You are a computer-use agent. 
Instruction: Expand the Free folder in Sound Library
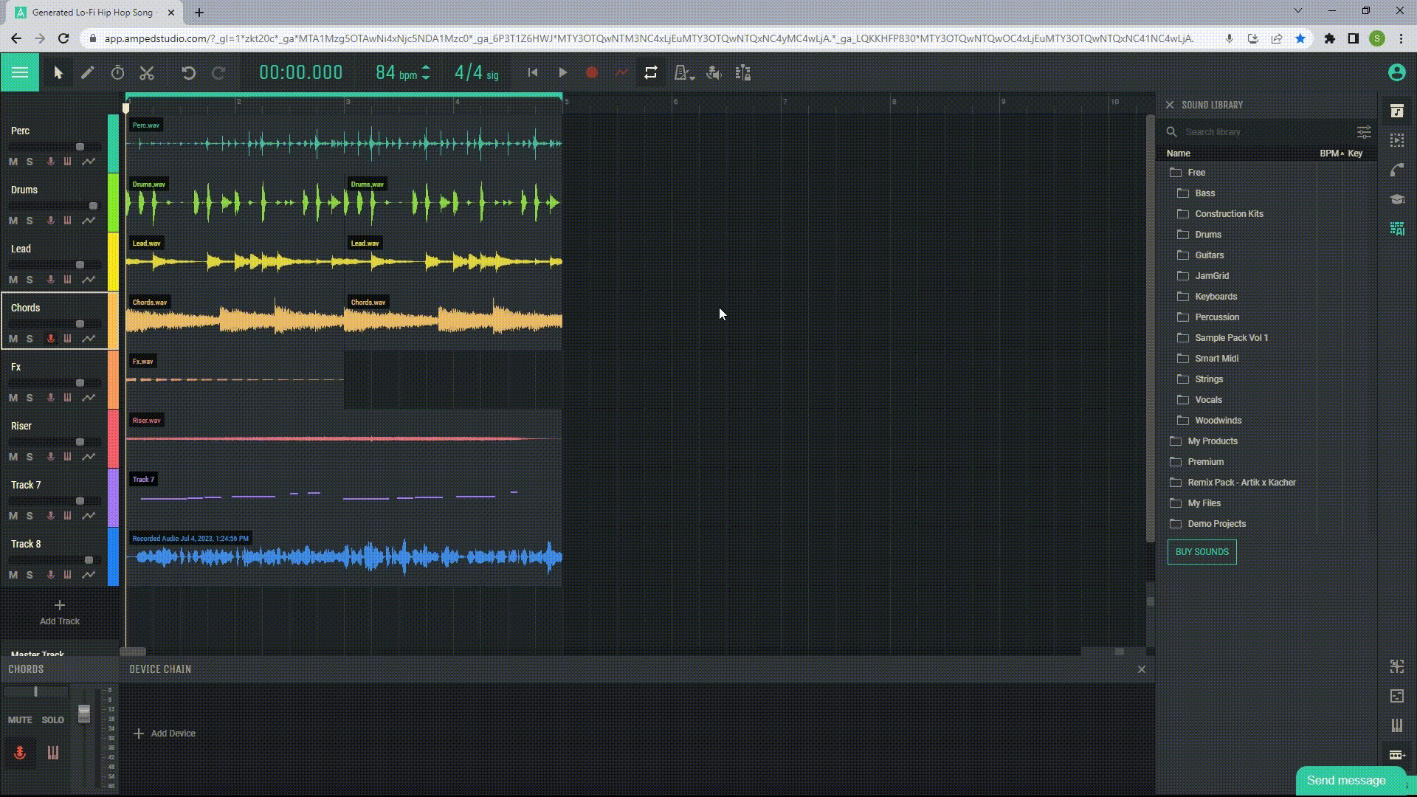coord(1196,171)
